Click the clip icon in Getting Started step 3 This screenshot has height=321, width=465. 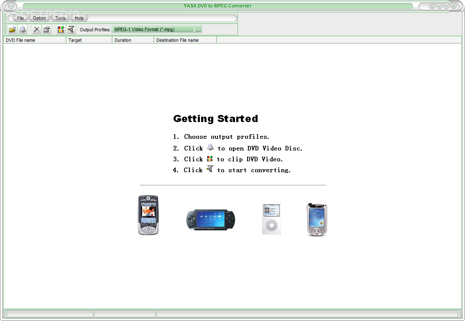click(210, 158)
